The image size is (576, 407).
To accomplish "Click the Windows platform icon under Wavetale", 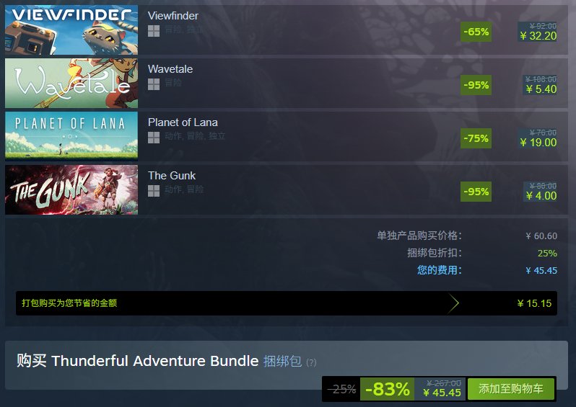I will pos(154,84).
